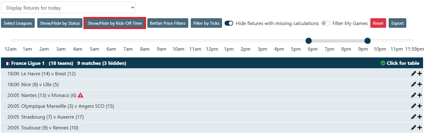424x134 pixels.
Task: Click plus icon for Strasbourg v Auxerre
Action: 420,117
